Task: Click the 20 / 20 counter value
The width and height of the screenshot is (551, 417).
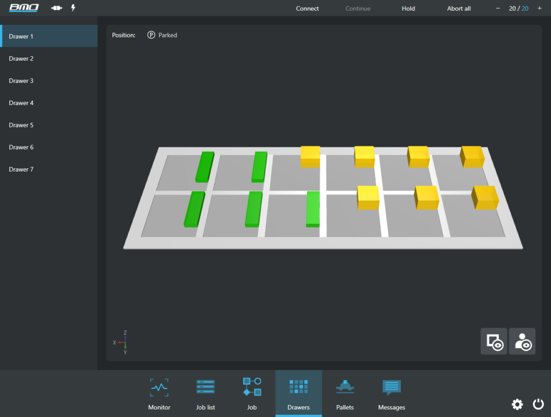Action: point(519,9)
